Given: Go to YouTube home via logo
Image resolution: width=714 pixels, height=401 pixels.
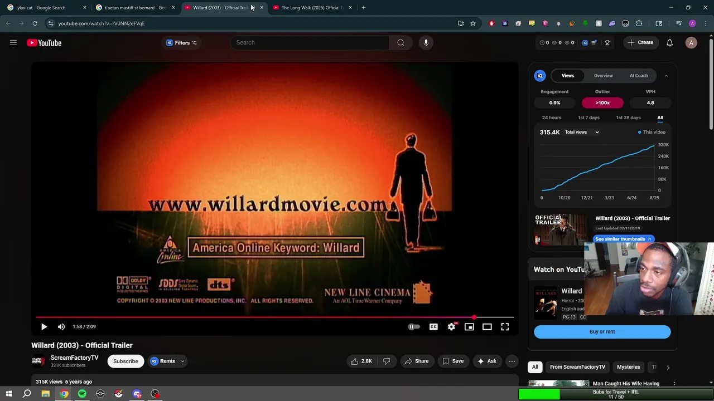Looking at the screenshot, I should [x=44, y=43].
